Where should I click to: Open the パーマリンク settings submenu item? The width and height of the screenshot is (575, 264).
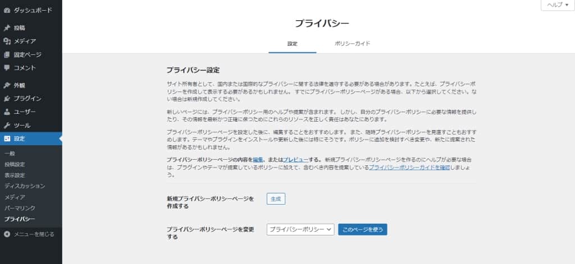coord(20,208)
